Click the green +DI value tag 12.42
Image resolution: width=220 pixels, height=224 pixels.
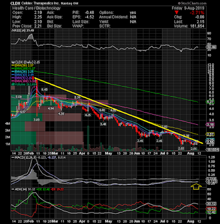click(x=210, y=212)
